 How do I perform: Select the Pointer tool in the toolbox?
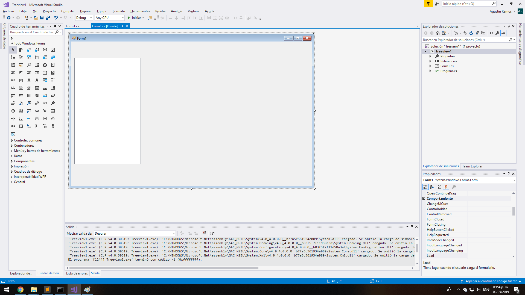click(x=13, y=50)
